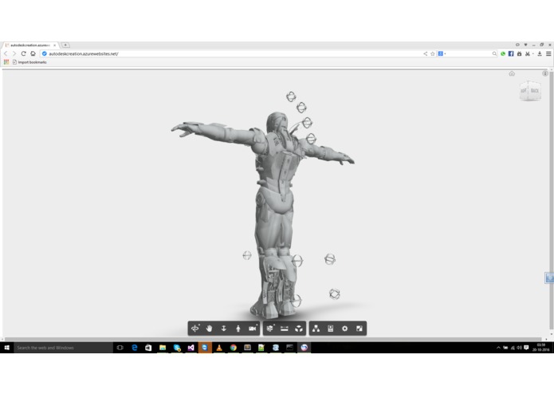The height and width of the screenshot is (394, 554).
Task: Go back in browser history
Action: click(x=6, y=53)
